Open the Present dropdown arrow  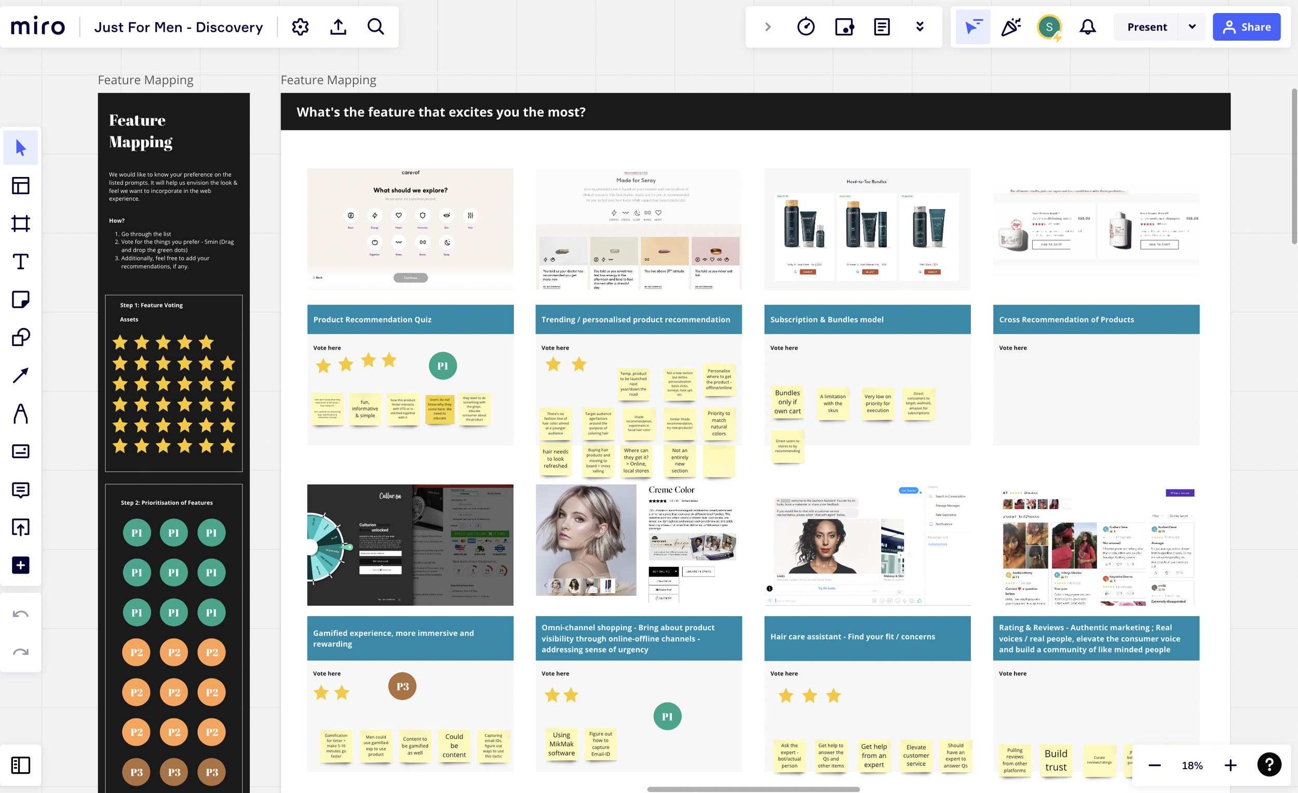point(1192,27)
